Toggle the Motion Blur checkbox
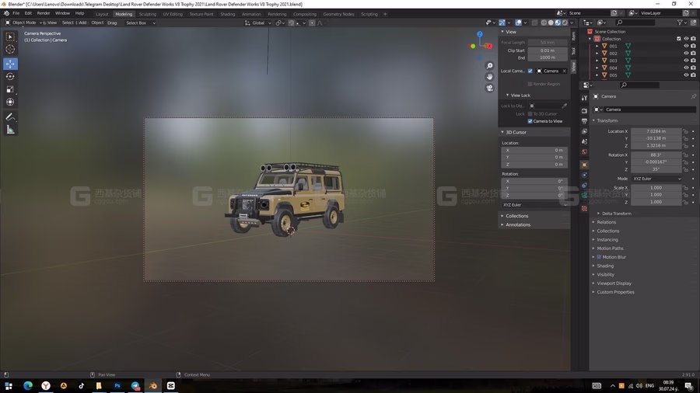700x393 pixels. [x=599, y=257]
